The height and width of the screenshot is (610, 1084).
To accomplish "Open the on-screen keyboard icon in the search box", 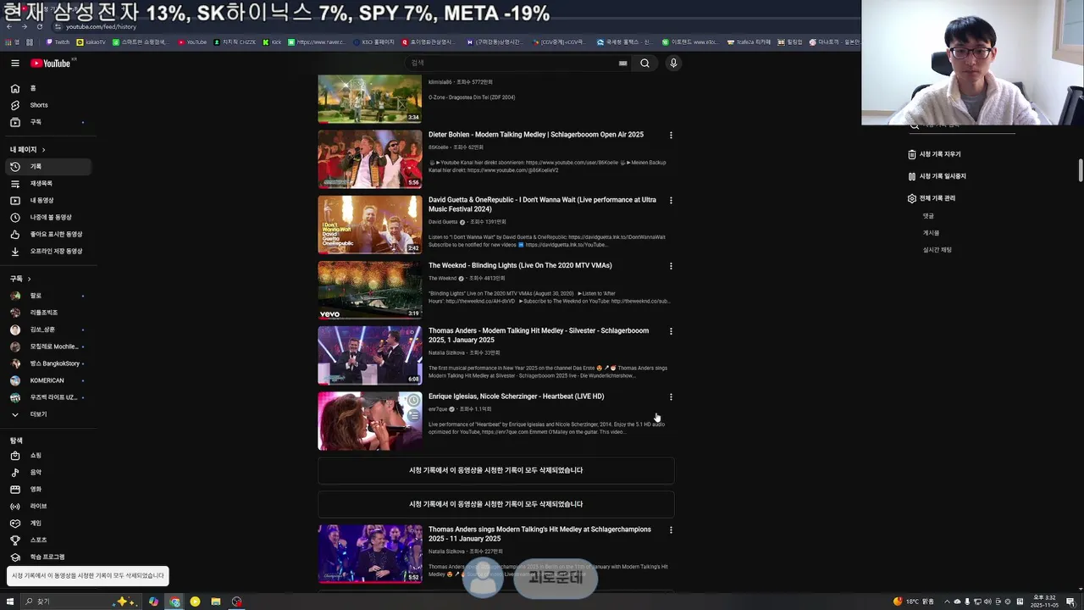I will [622, 63].
